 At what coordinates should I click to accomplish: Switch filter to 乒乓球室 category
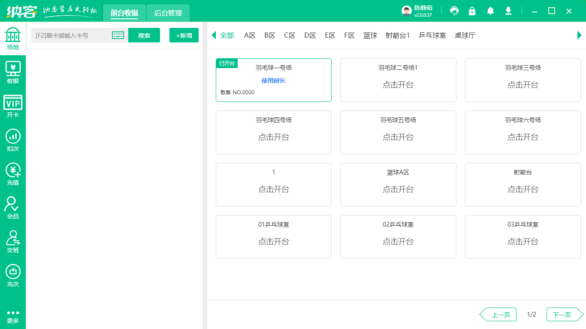[x=432, y=35]
